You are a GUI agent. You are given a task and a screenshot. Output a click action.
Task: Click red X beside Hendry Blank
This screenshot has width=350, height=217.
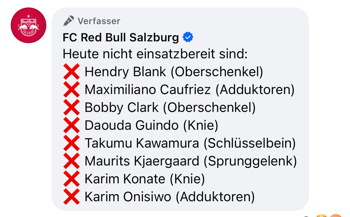click(x=72, y=71)
